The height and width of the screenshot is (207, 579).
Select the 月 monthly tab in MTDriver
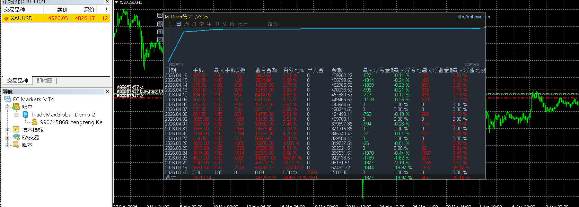pyautogui.click(x=194, y=24)
